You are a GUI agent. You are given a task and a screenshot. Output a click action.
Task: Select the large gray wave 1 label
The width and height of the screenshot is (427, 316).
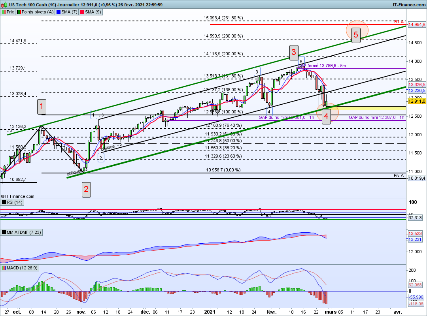click(42, 106)
